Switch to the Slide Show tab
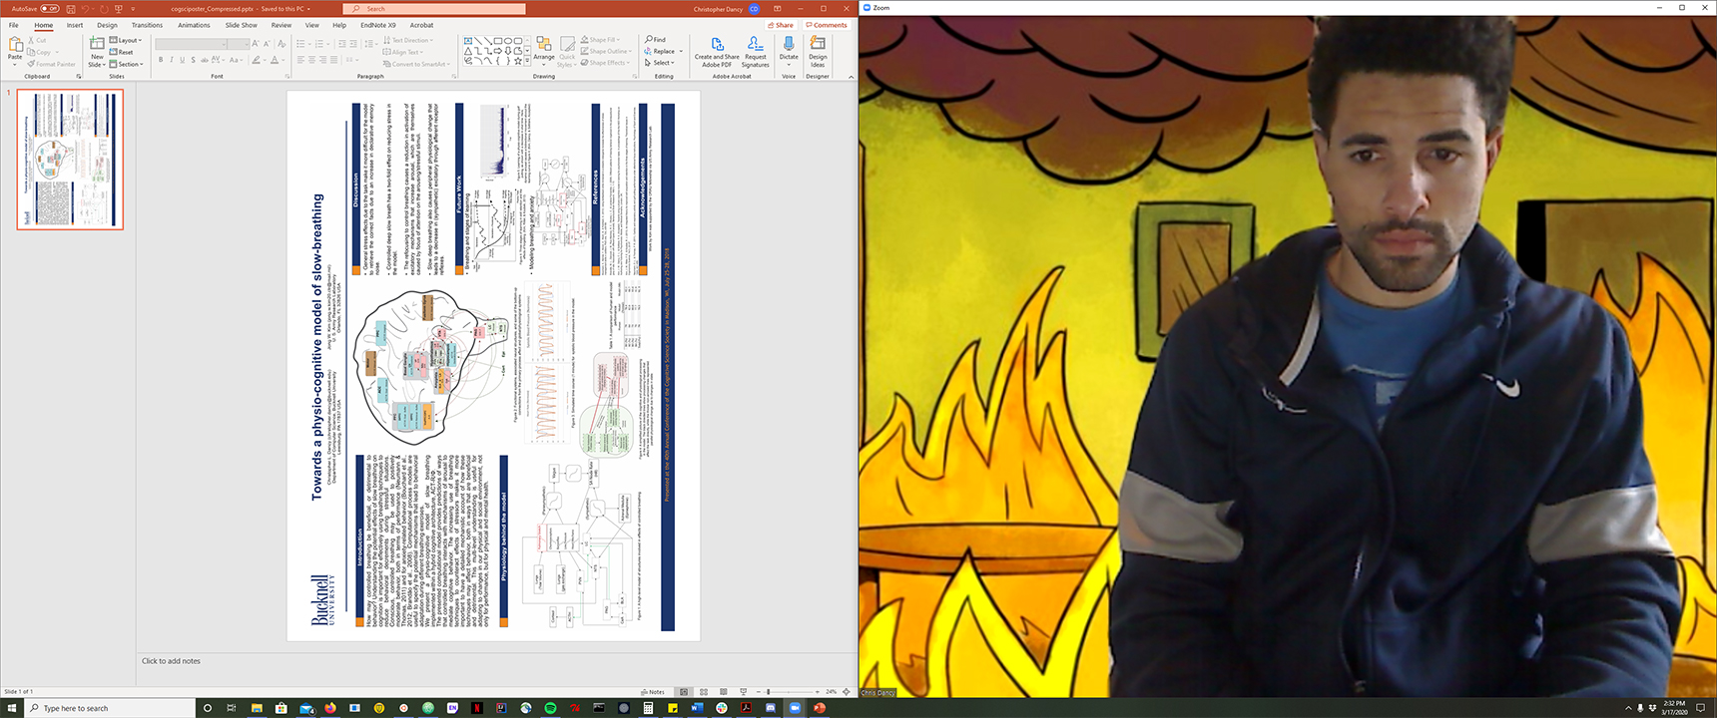Image resolution: width=1717 pixels, height=718 pixels. coord(241,25)
